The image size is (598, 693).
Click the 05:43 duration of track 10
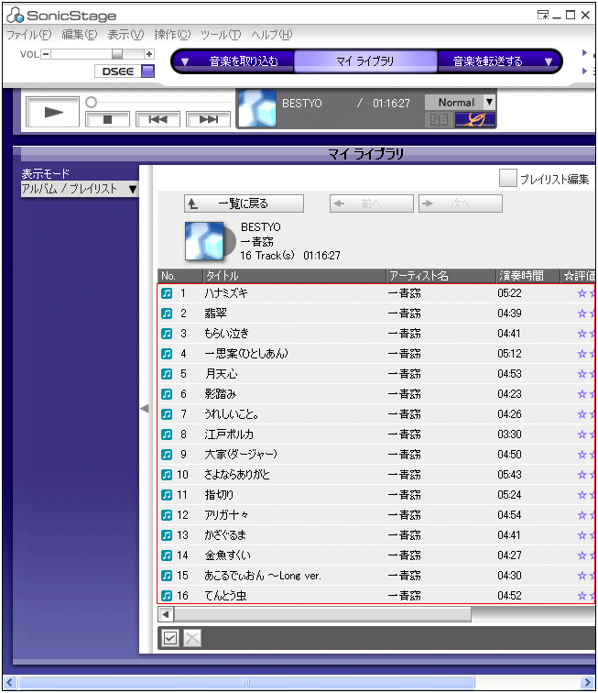pos(509,475)
